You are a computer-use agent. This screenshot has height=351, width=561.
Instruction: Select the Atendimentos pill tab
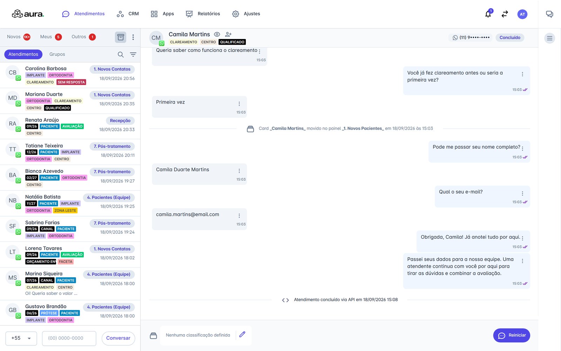pyautogui.click(x=23, y=54)
